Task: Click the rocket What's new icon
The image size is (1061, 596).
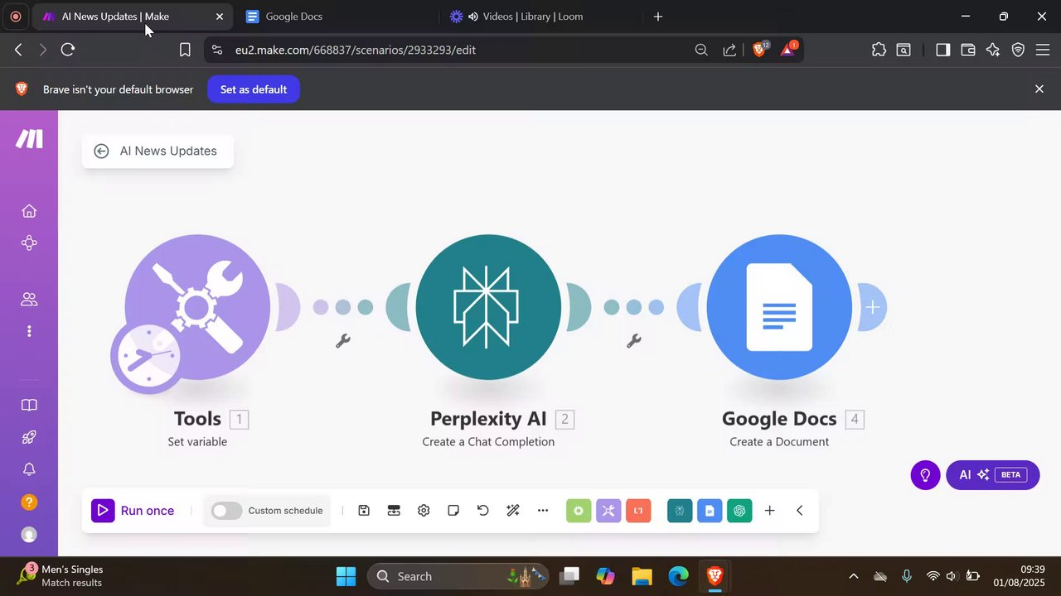Action: (29, 437)
